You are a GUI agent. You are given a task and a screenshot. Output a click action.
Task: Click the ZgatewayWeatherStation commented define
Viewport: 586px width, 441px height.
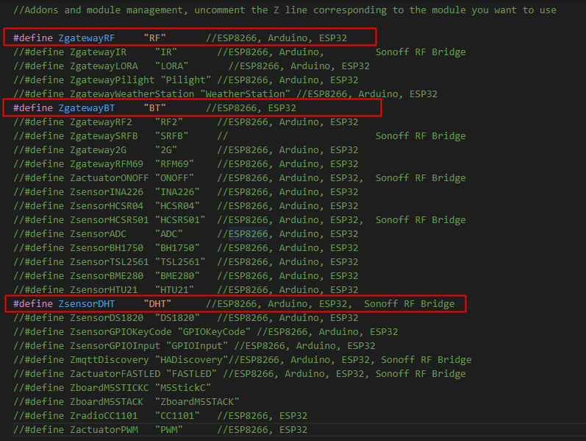click(x=225, y=94)
